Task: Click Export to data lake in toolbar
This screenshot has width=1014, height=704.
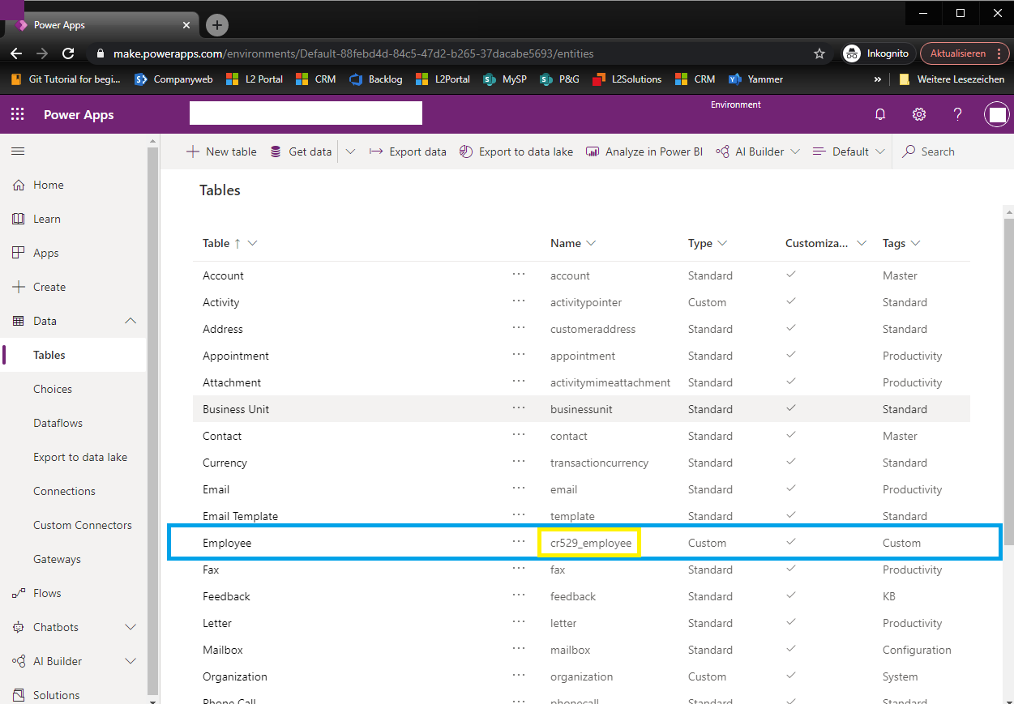Action: click(516, 151)
